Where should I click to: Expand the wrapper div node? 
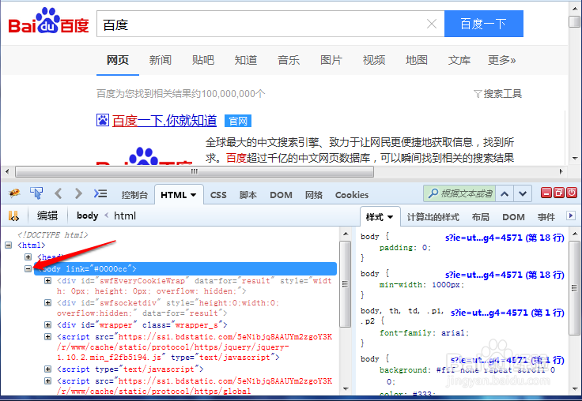pos(48,324)
